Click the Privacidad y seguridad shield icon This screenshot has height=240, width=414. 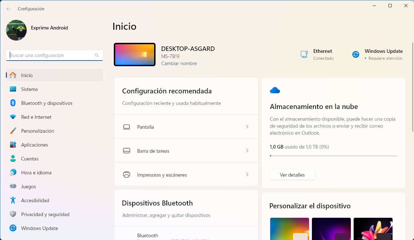13,214
